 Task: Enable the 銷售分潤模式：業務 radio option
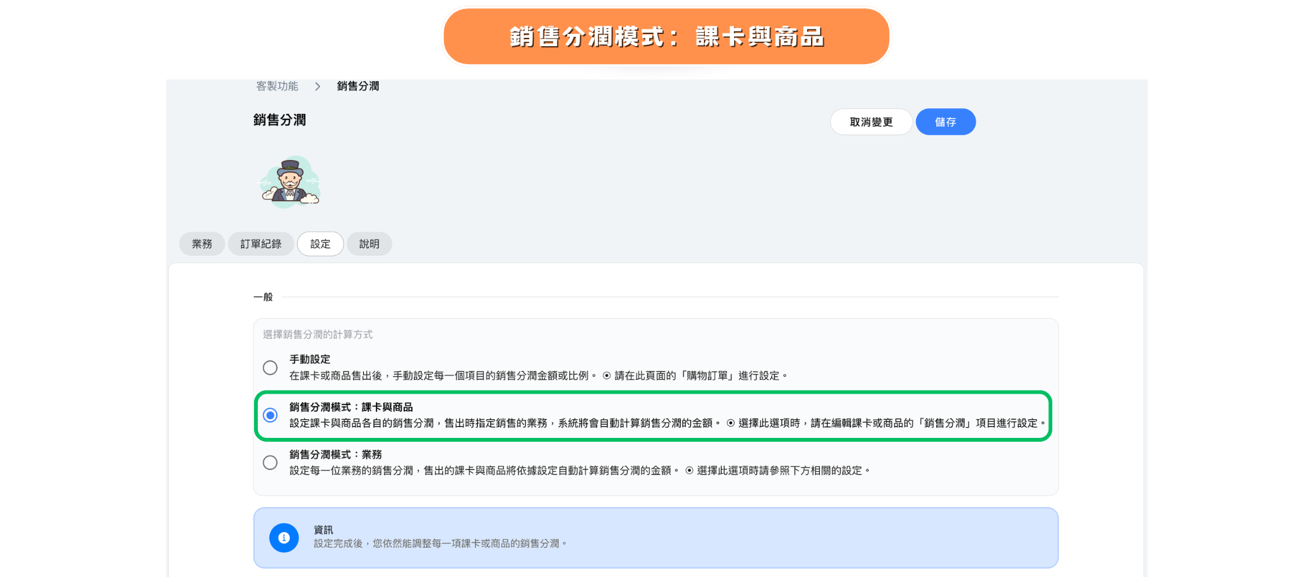pyautogui.click(x=270, y=463)
